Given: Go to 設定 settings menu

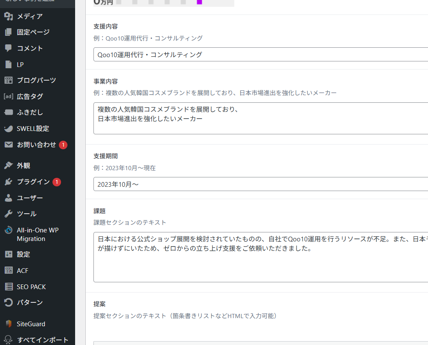Looking at the screenshot, I should tap(23, 254).
